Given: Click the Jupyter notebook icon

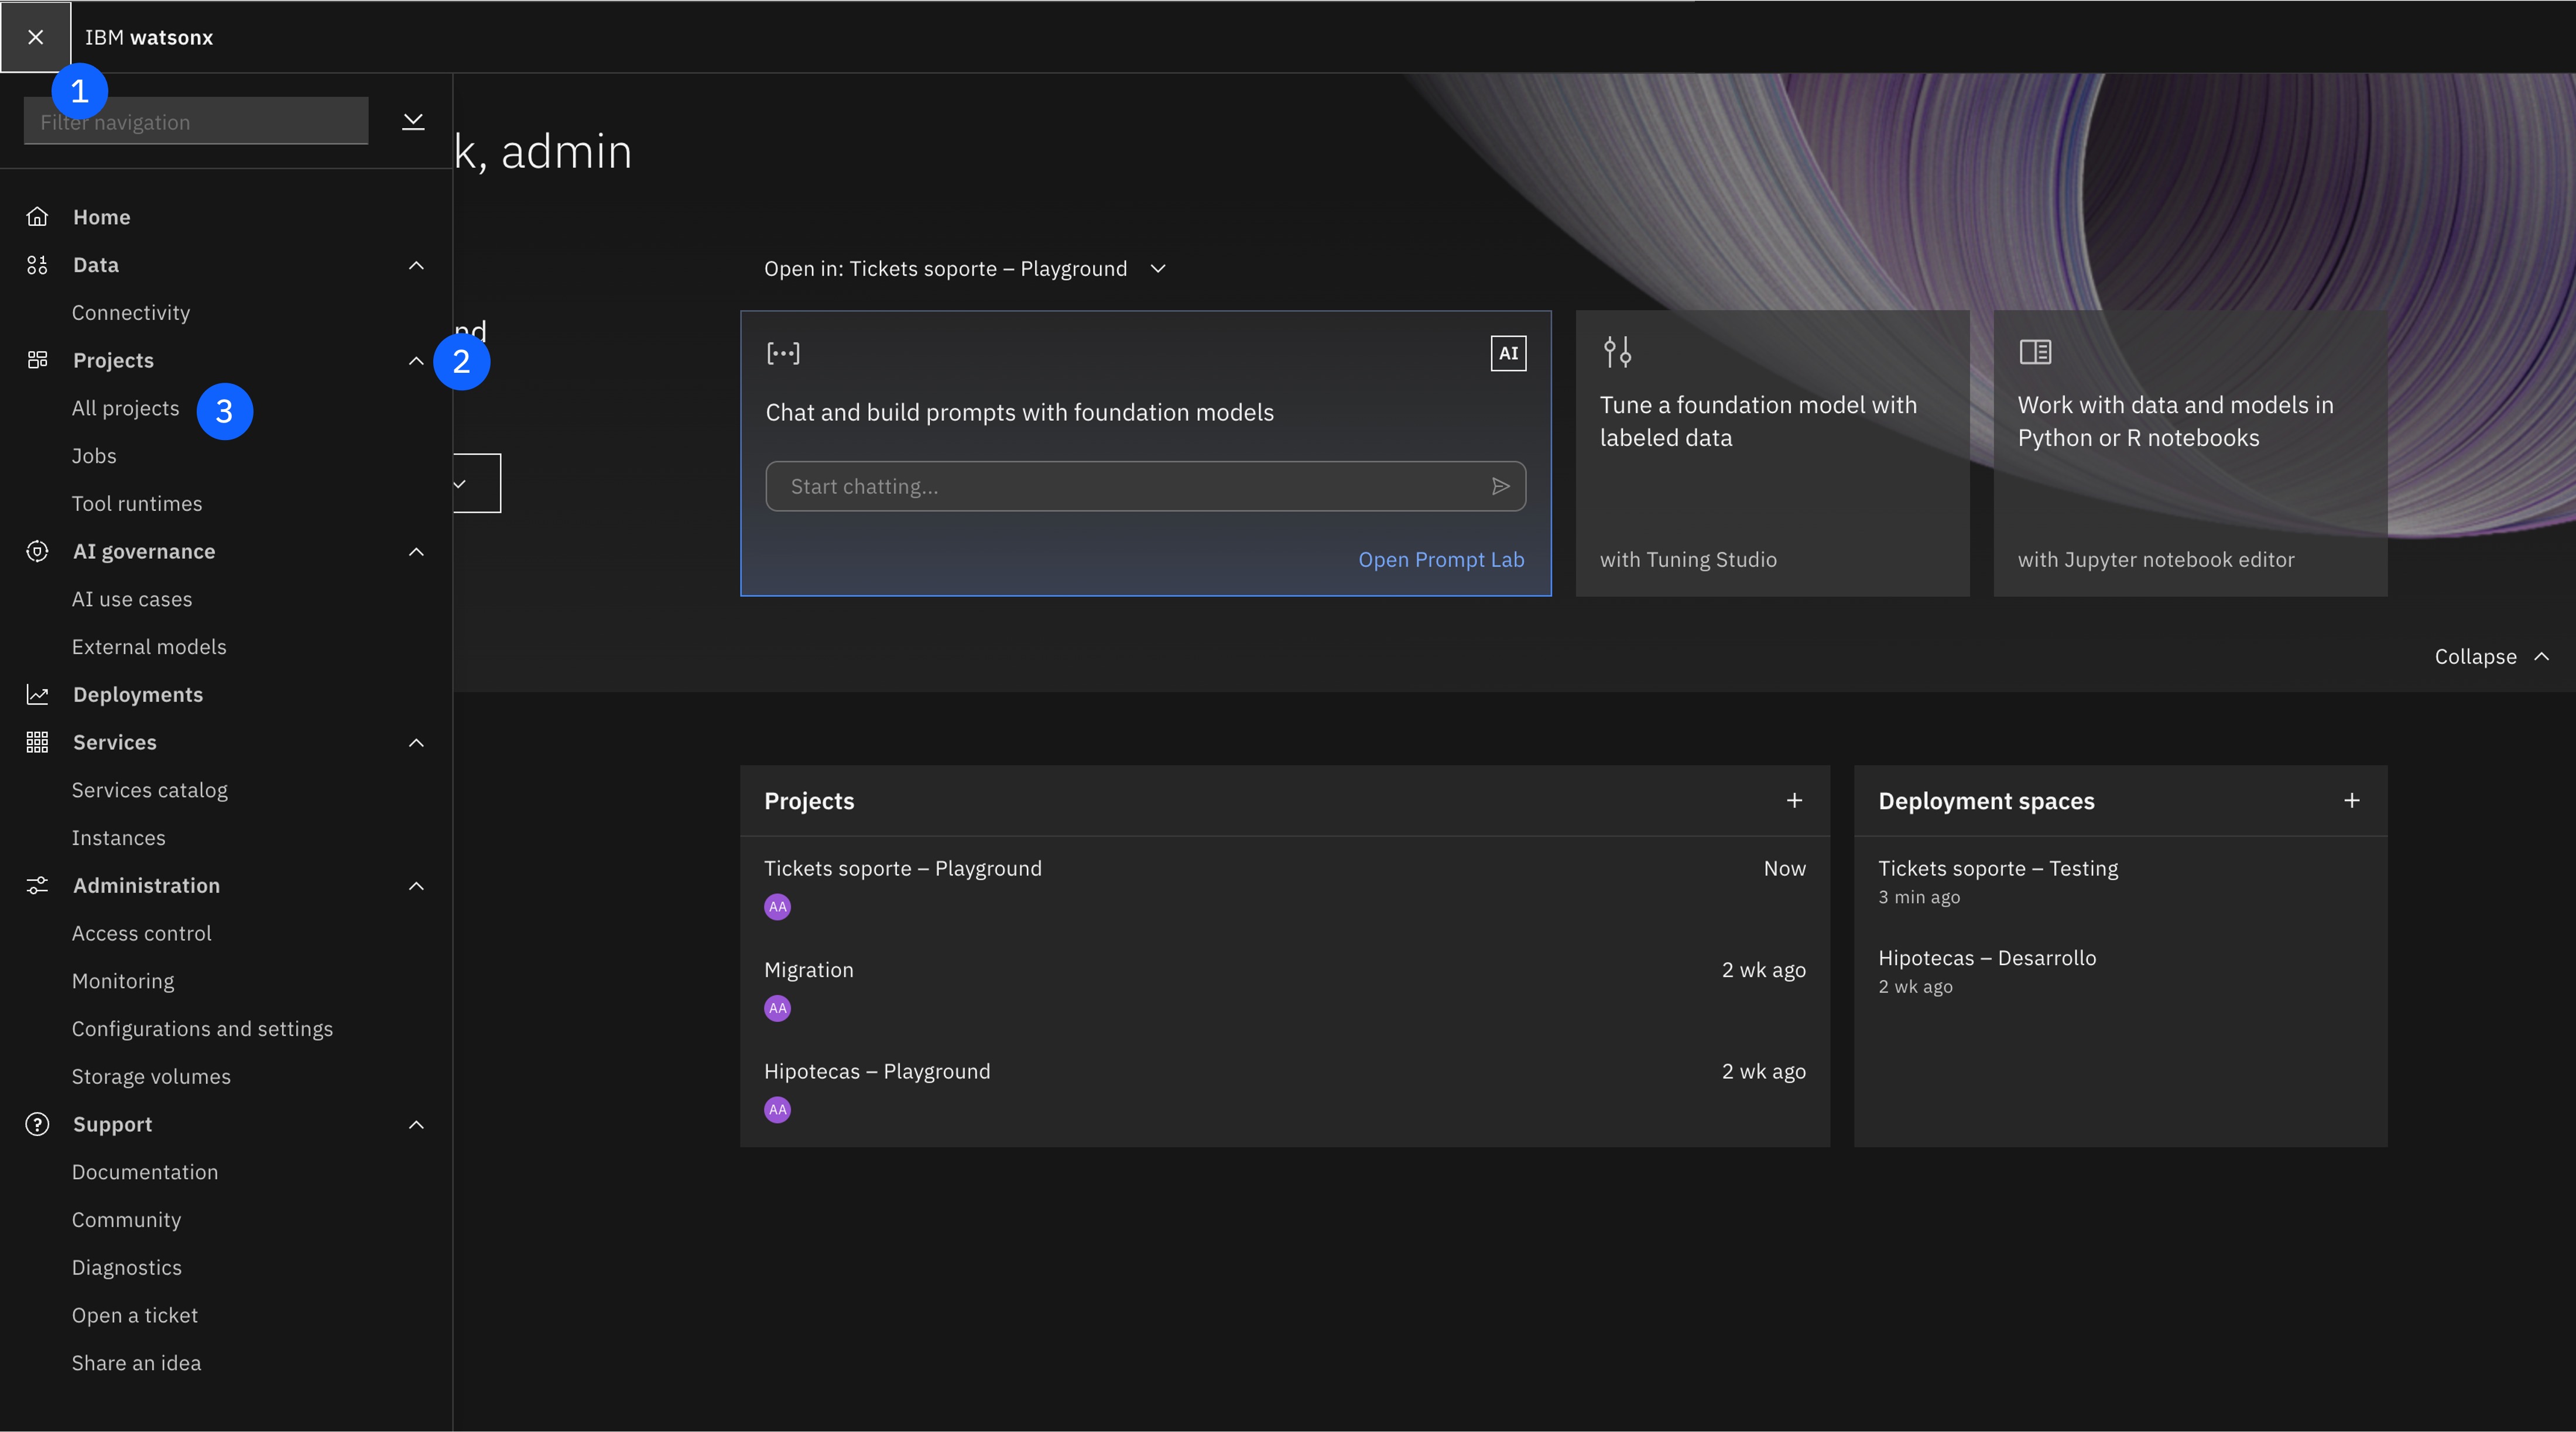Looking at the screenshot, I should pyautogui.click(x=2035, y=352).
